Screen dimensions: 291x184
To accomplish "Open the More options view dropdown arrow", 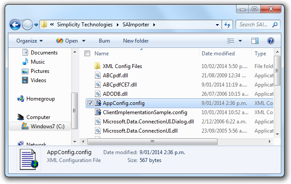I will click(240, 41).
